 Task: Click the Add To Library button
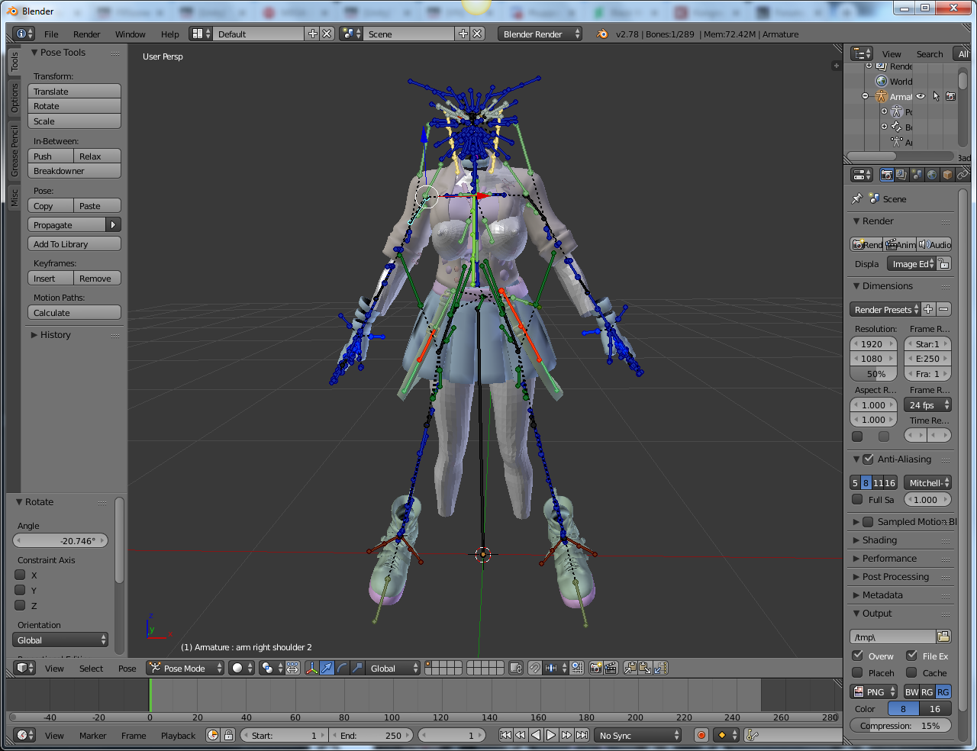pos(75,244)
